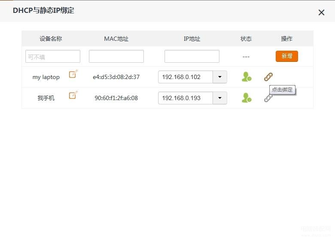Click the 点击绑定 tooltip
The height and width of the screenshot is (241, 335).
[282, 90]
